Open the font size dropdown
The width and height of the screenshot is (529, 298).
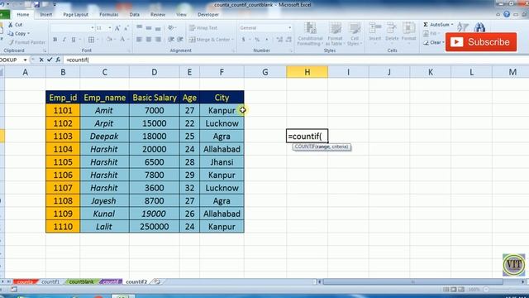(x=110, y=28)
